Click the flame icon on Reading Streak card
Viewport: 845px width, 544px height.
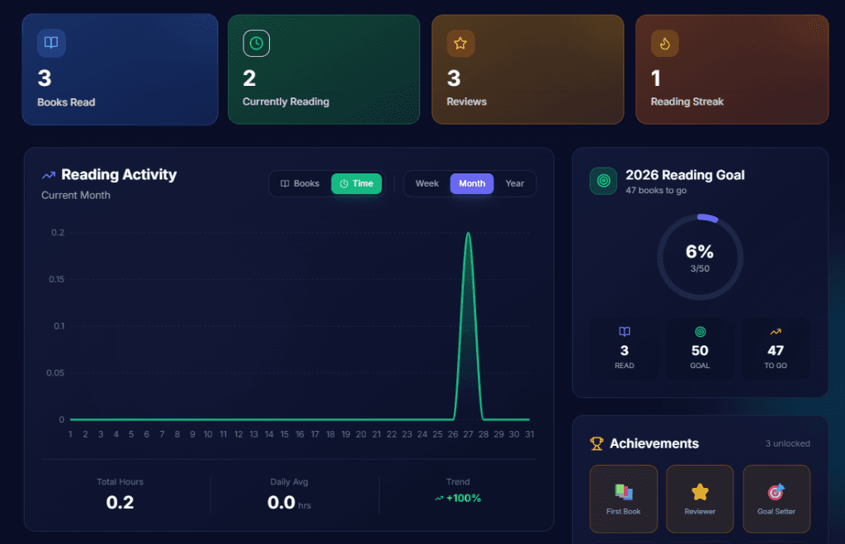664,43
